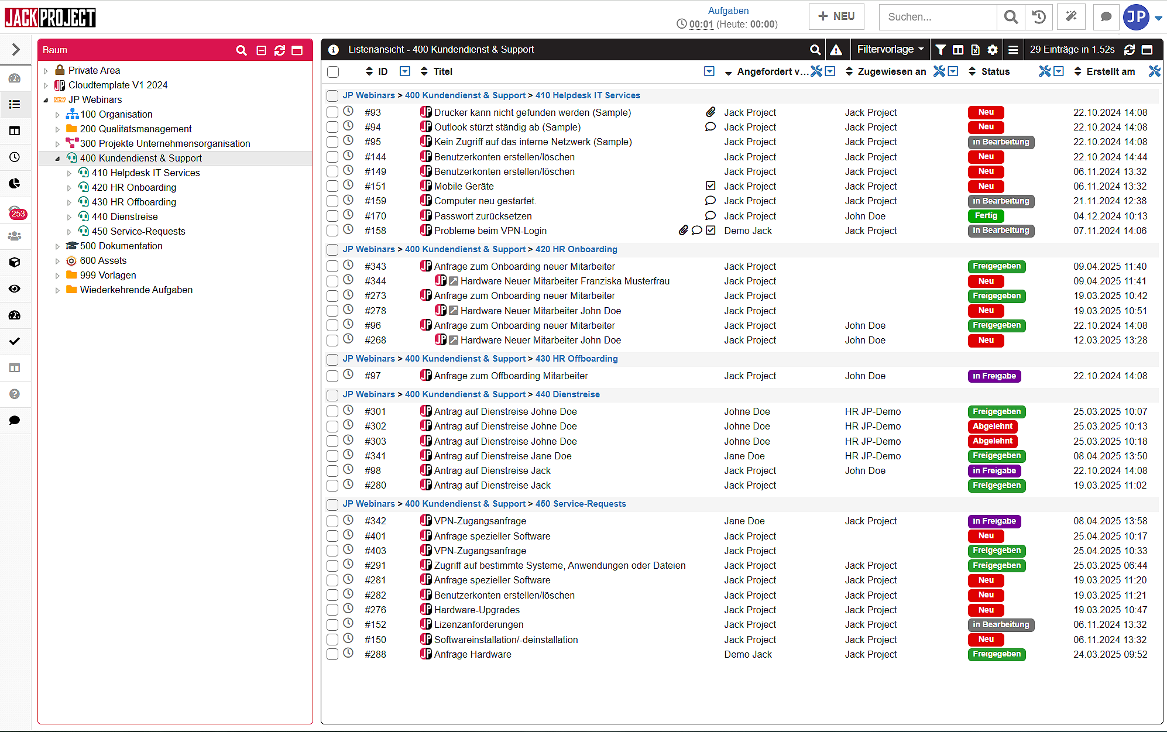Expand the left sidebar with chevron arrow
The image size is (1167, 732).
coord(16,50)
